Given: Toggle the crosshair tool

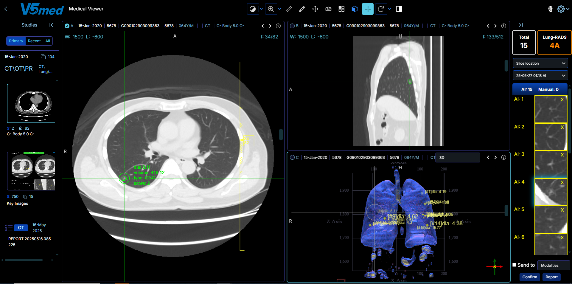Looking at the screenshot, I should pos(368,9).
